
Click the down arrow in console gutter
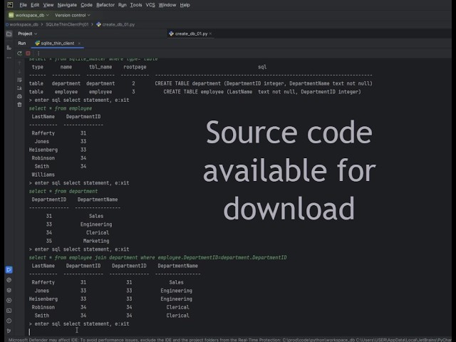coord(19,71)
